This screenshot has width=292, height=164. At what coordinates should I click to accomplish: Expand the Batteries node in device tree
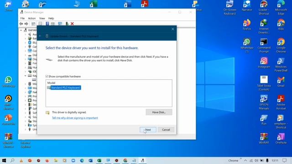click(x=26, y=38)
